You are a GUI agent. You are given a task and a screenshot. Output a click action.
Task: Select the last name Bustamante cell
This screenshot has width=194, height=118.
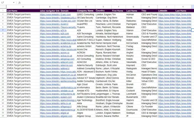pyautogui.click(x=133, y=97)
